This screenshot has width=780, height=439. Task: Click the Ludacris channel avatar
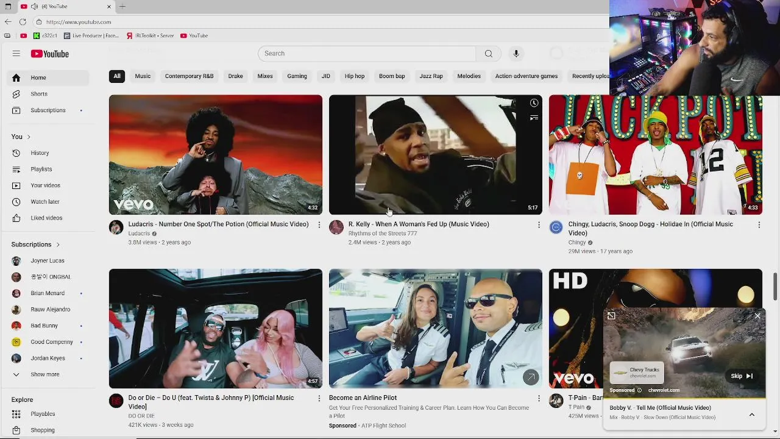click(x=116, y=227)
